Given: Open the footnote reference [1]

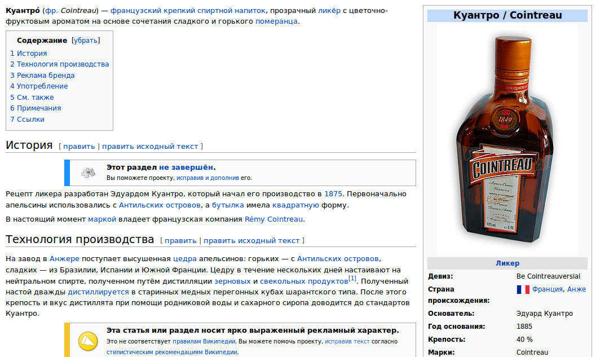Looking at the screenshot, I should click(352, 278).
